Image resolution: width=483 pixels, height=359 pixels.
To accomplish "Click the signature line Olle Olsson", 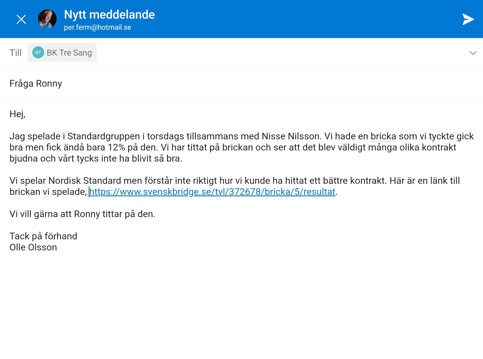I will (33, 247).
